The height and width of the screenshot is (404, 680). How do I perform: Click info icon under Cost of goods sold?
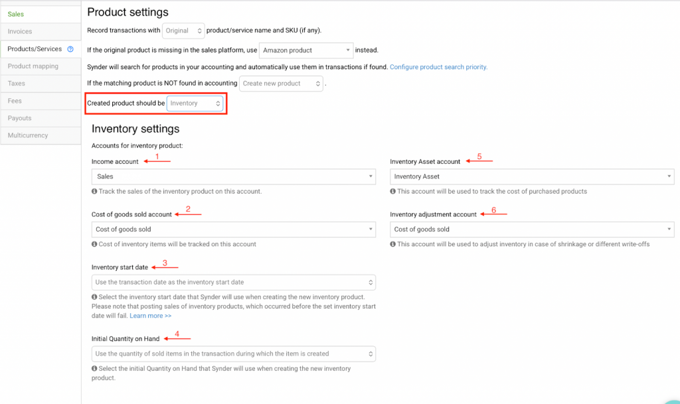tap(94, 244)
